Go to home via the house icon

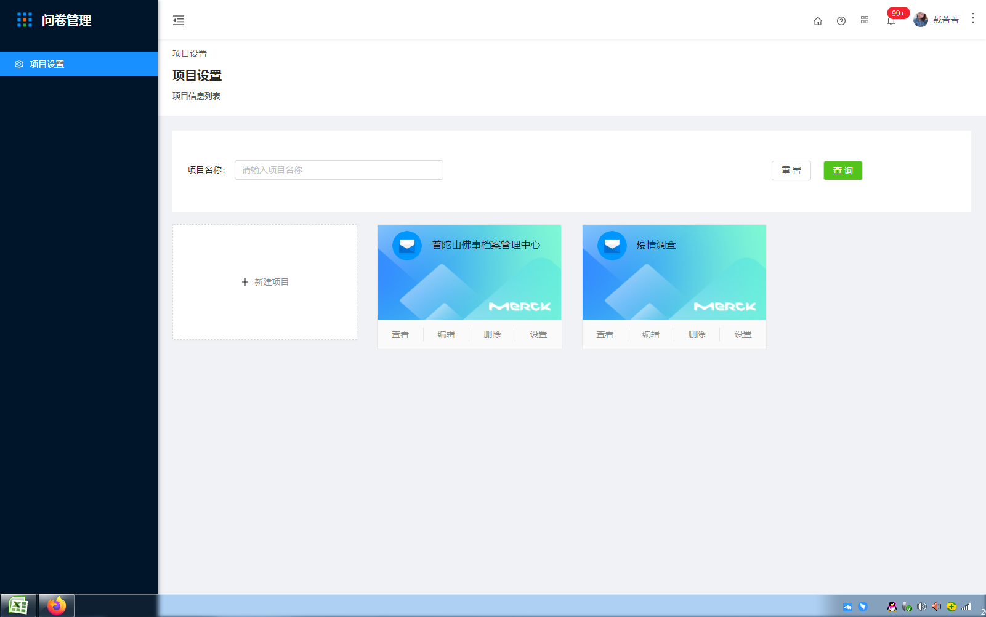coord(818,21)
